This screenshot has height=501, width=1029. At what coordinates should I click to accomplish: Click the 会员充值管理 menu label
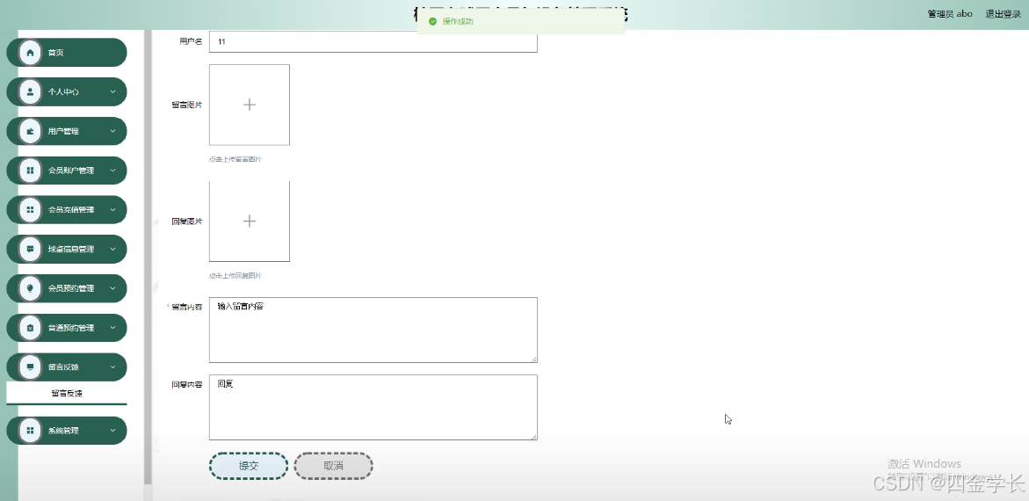[71, 210]
